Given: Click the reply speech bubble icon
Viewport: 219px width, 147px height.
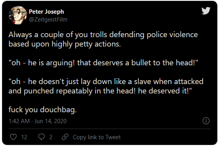Looking at the screenshot, I should (x=42, y=137).
